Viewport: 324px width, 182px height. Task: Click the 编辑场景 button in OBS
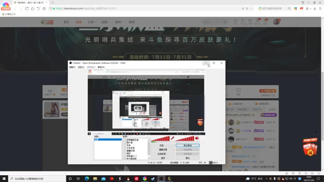click(163, 150)
